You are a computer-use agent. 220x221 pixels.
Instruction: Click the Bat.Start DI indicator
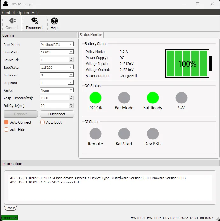tap(124, 134)
